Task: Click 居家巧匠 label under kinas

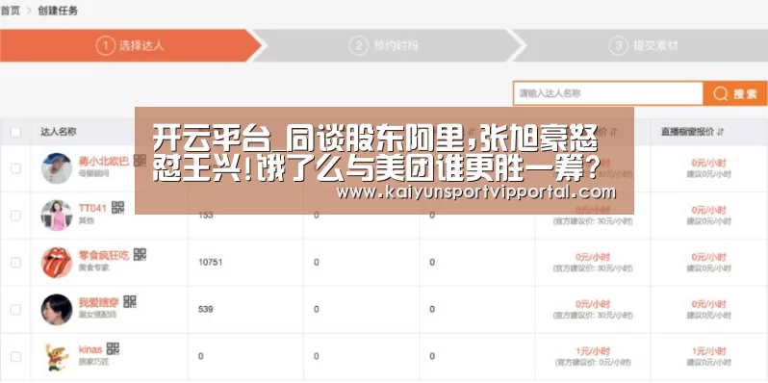Action: pyautogui.click(x=93, y=363)
